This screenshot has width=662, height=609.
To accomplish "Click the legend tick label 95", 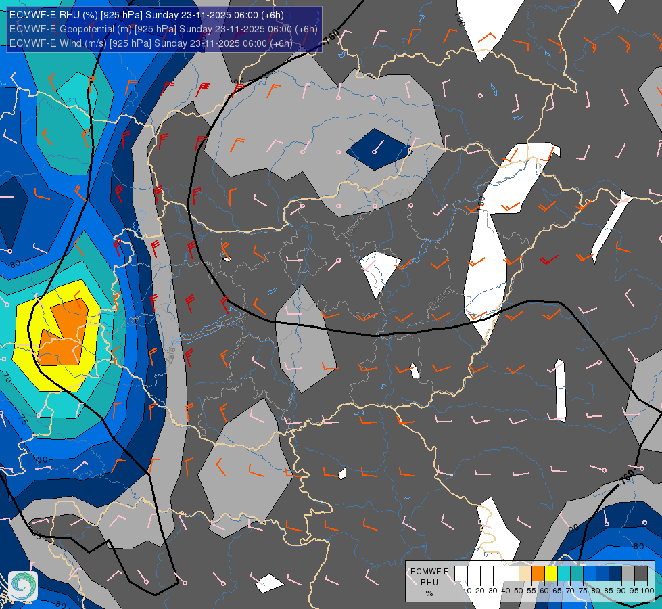I will [634, 591].
